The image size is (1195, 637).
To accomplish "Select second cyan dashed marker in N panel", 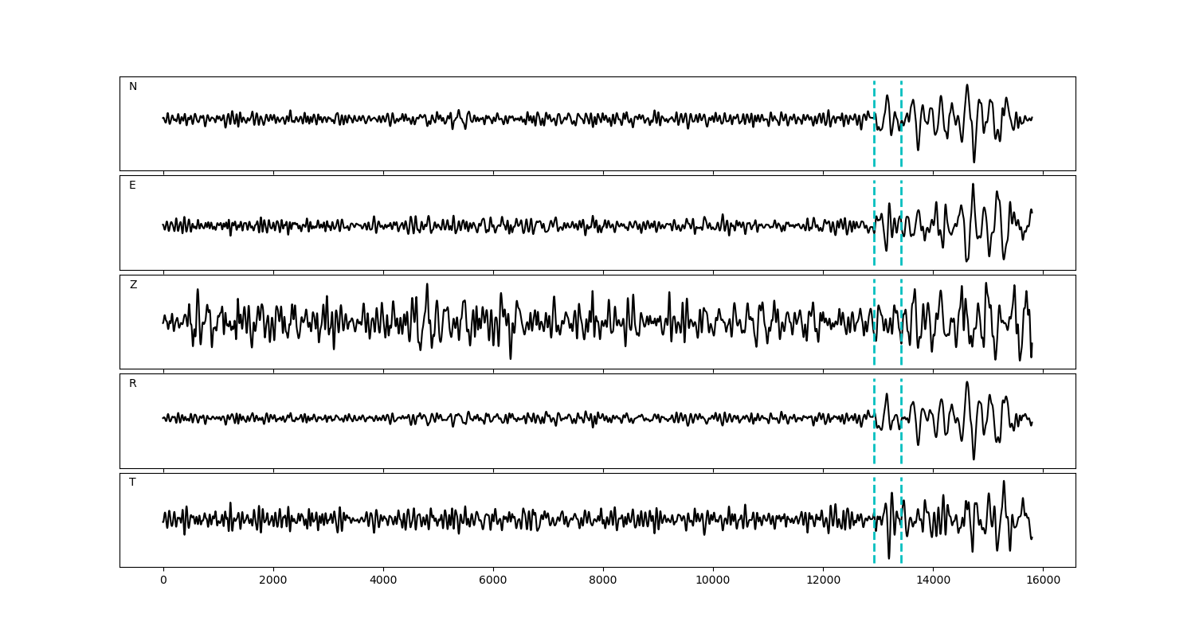I will [x=901, y=143].
